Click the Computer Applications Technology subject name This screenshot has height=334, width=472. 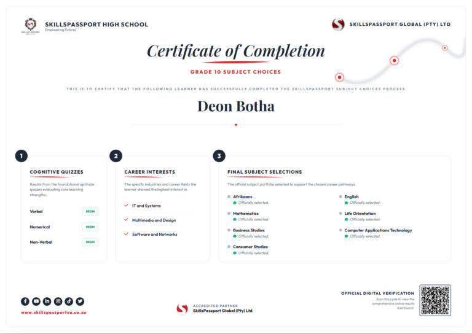tap(378, 230)
